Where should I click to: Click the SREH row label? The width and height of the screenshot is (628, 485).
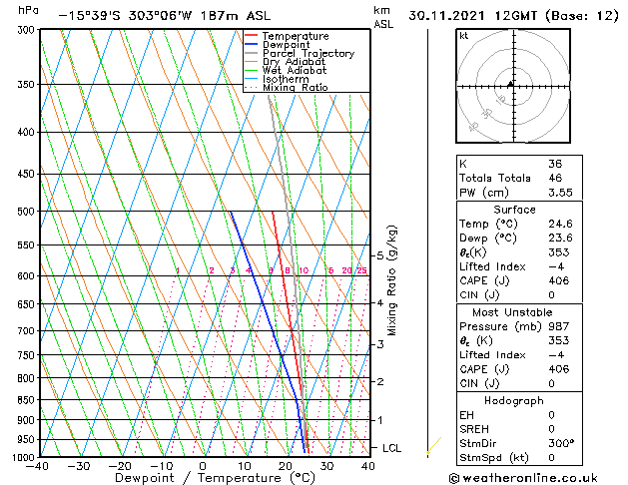(474, 429)
